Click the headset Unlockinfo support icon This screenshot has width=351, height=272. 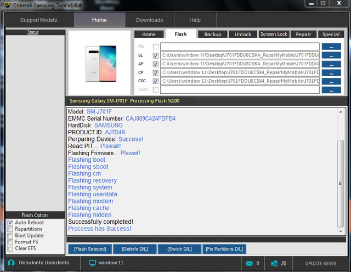point(11,263)
